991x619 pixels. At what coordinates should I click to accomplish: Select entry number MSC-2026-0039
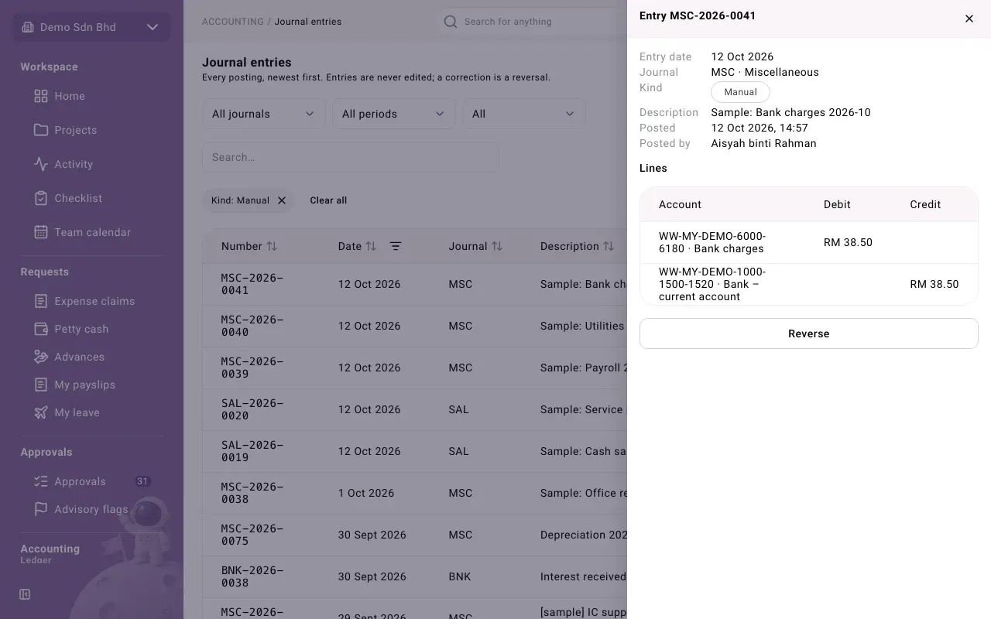click(x=252, y=368)
